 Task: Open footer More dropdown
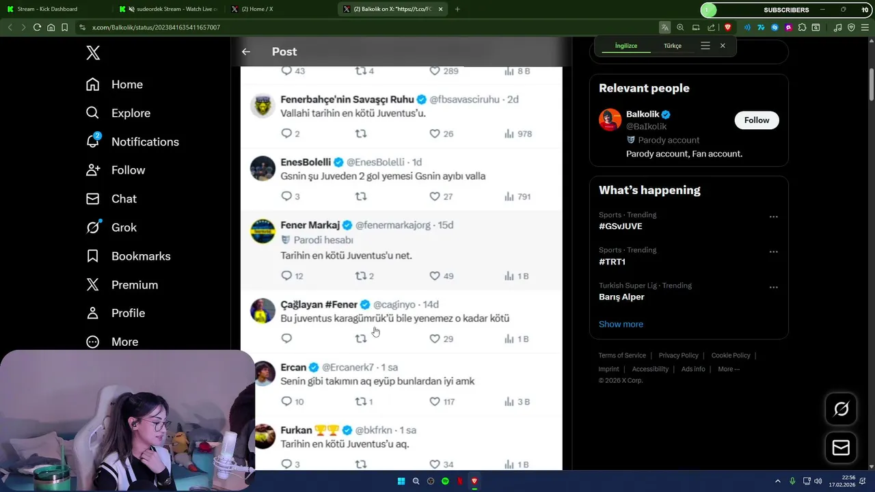729,369
